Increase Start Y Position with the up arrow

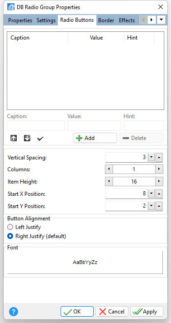click(159, 206)
